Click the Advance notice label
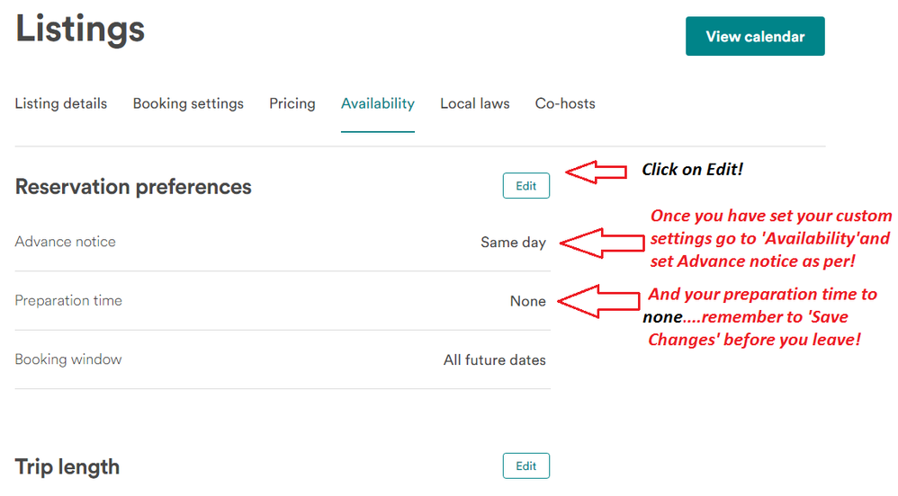Viewport: 898px width, 496px height. pos(66,242)
